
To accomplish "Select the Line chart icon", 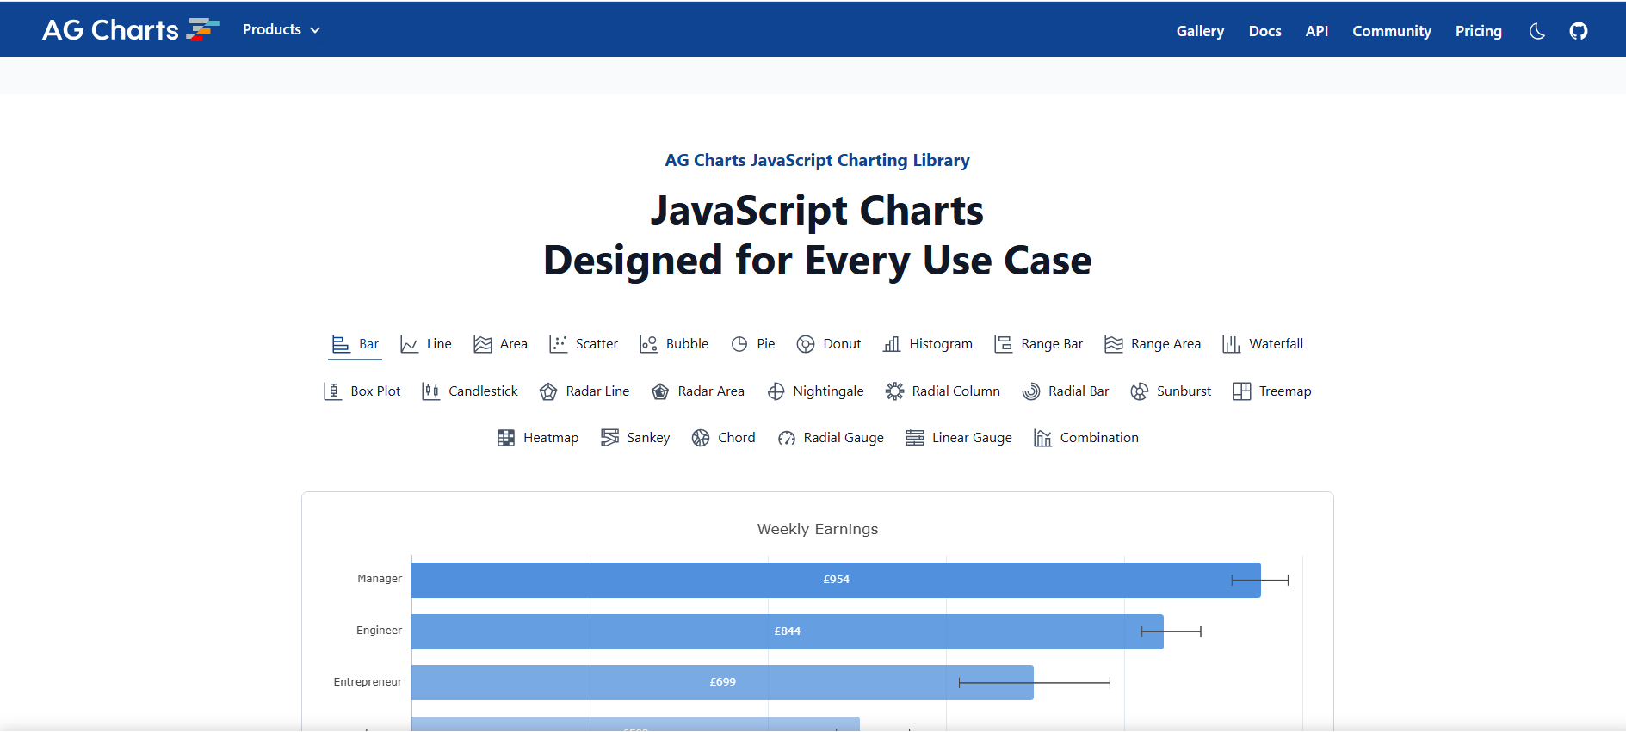I will click(409, 344).
